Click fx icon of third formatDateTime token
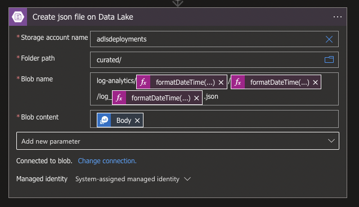 pos(119,98)
